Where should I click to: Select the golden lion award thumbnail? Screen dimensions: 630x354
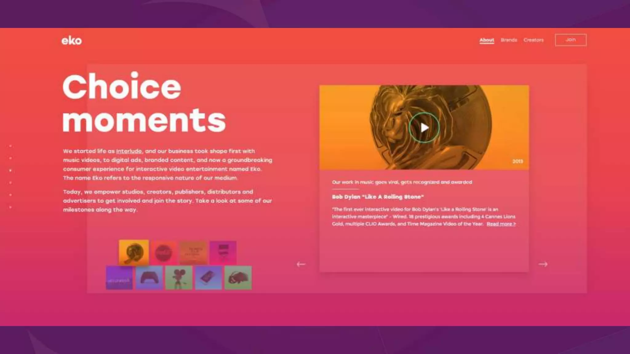[134, 253]
